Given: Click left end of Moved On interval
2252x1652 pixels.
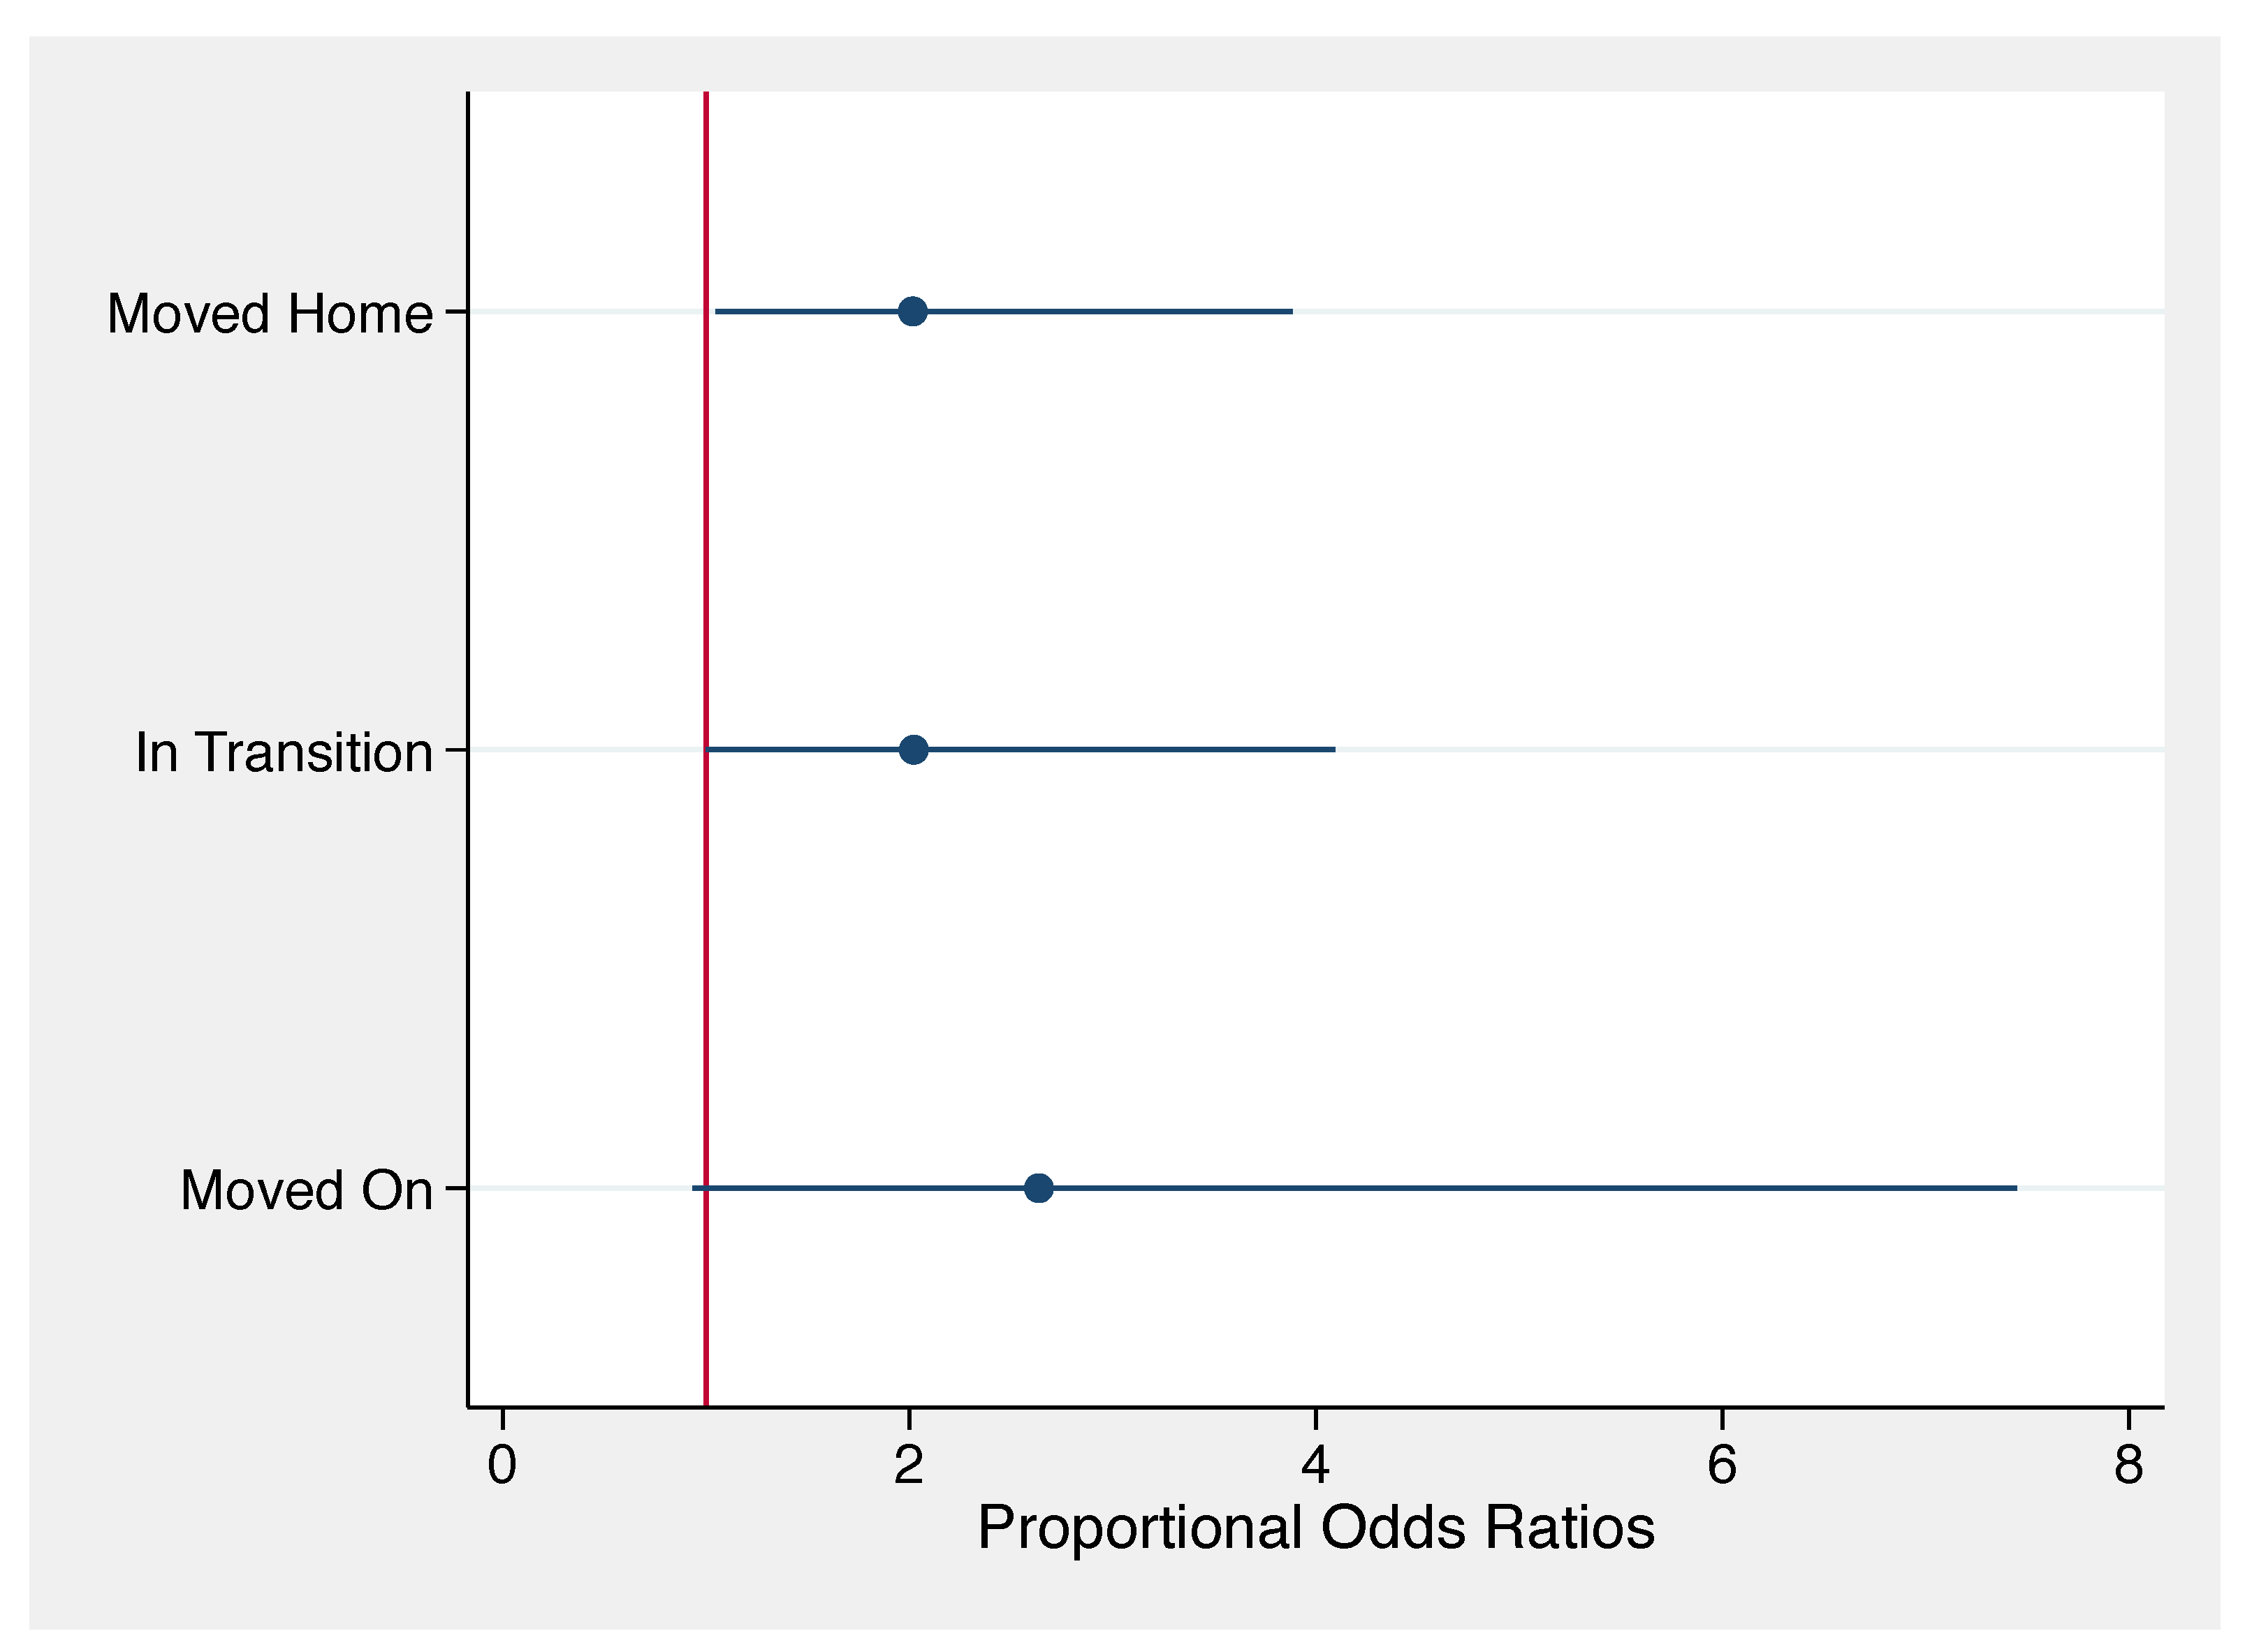Looking at the screenshot, I should pyautogui.click(x=695, y=1188).
